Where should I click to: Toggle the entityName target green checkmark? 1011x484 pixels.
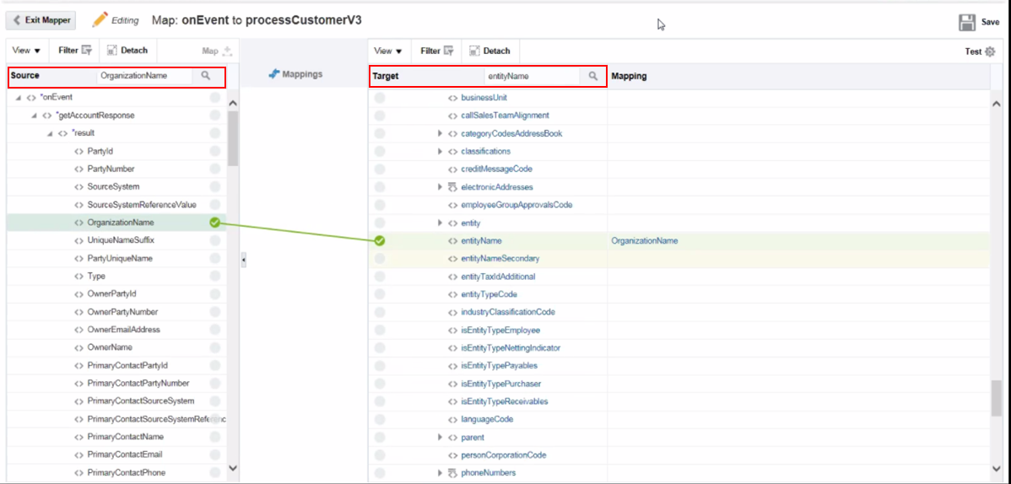pos(380,241)
